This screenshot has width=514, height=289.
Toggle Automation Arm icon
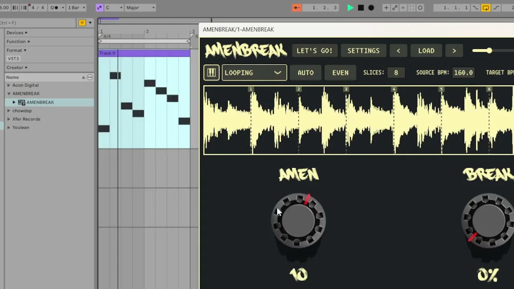394,8
